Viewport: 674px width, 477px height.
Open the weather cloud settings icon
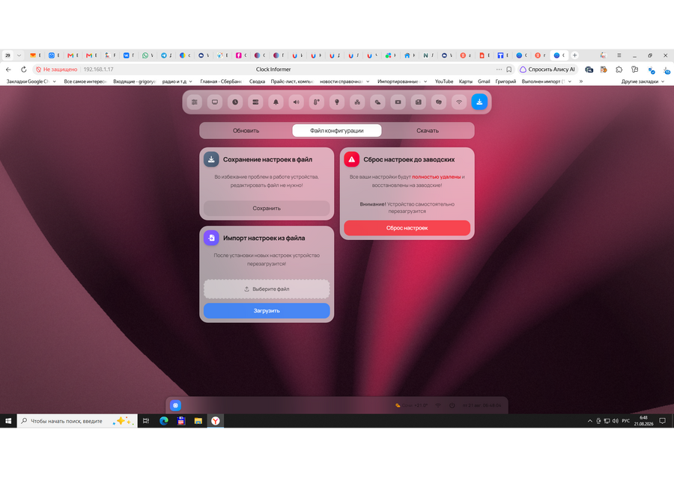pyautogui.click(x=377, y=102)
